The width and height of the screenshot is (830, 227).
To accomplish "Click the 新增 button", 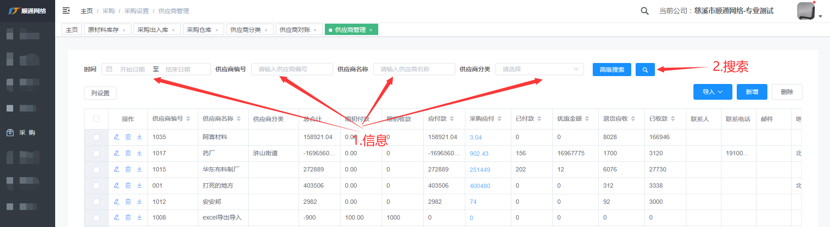I will click(x=752, y=92).
